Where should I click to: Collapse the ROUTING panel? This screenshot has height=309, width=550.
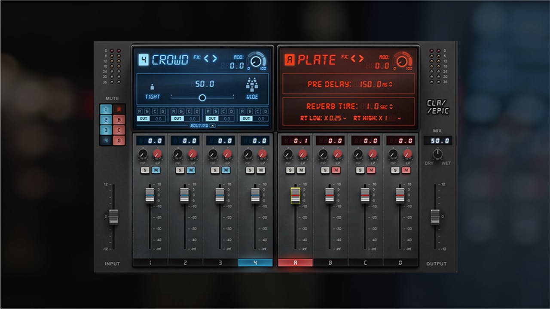(x=212, y=126)
